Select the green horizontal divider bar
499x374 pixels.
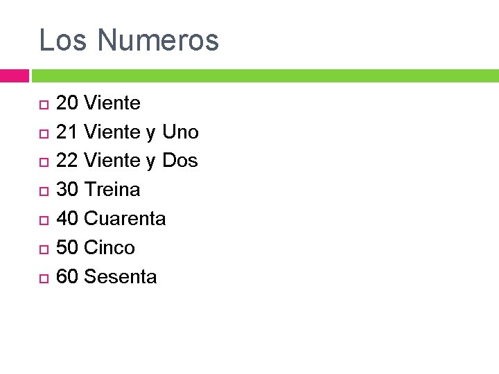tap(265, 75)
